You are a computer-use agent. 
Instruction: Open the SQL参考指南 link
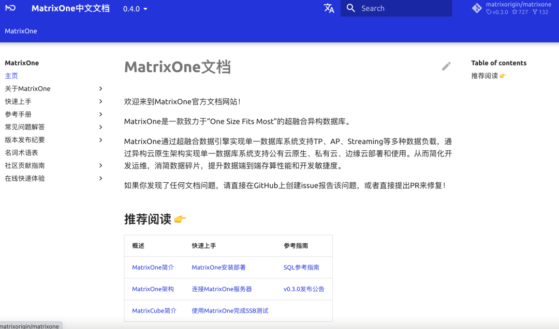coord(301,268)
